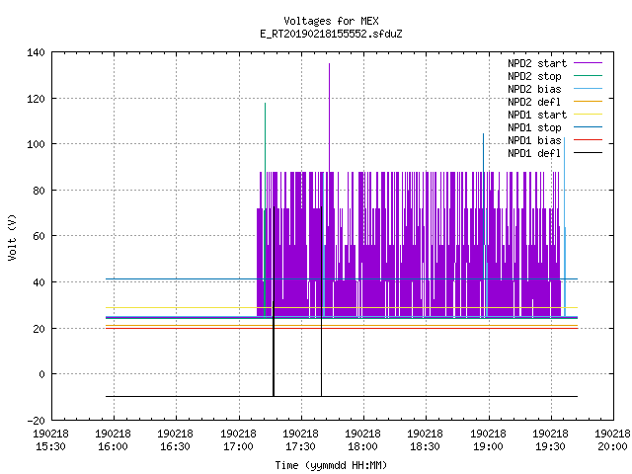Select the 'NPD1 stop' legend label
The width and height of the screenshot is (632, 474).
pyautogui.click(x=534, y=127)
